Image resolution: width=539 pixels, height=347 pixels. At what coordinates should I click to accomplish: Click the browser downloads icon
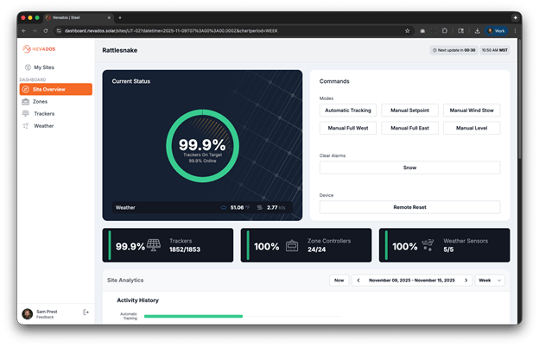pos(478,30)
